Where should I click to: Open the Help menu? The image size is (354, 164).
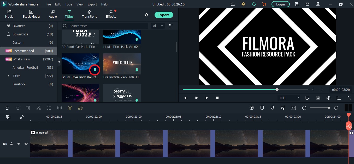tap(104, 4)
